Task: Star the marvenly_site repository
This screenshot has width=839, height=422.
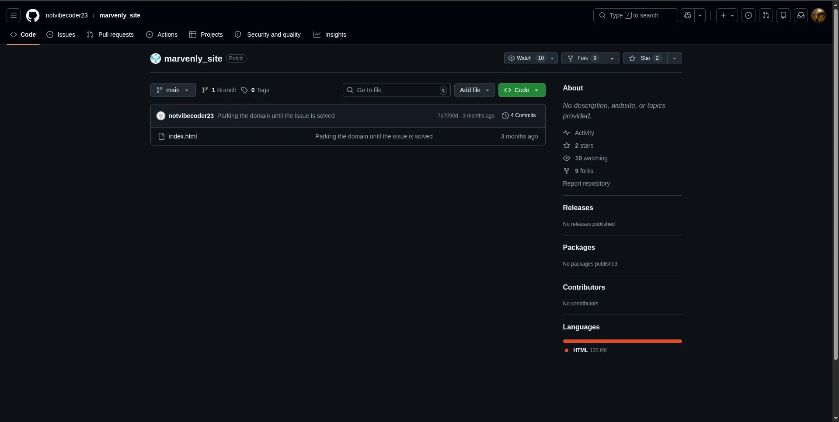Action: 645,58
